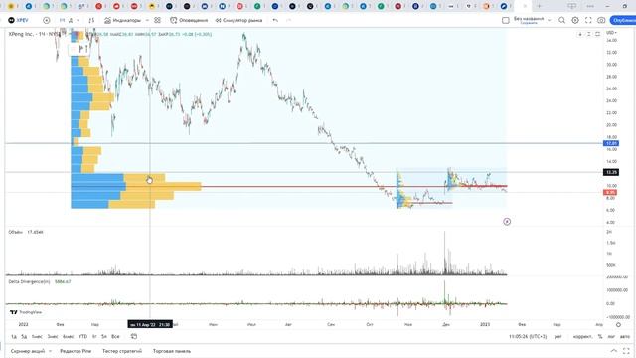Select the 5л date range
Screen dimensions: 636x358
tap(104, 336)
